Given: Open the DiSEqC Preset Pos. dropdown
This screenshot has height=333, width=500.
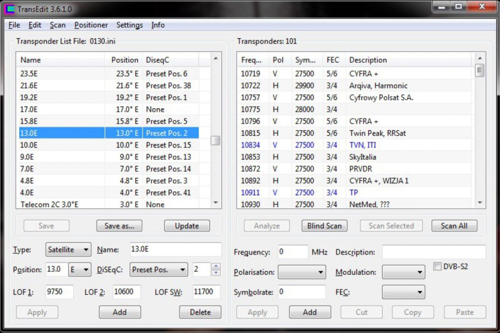Looking at the screenshot, I should click(x=159, y=270).
